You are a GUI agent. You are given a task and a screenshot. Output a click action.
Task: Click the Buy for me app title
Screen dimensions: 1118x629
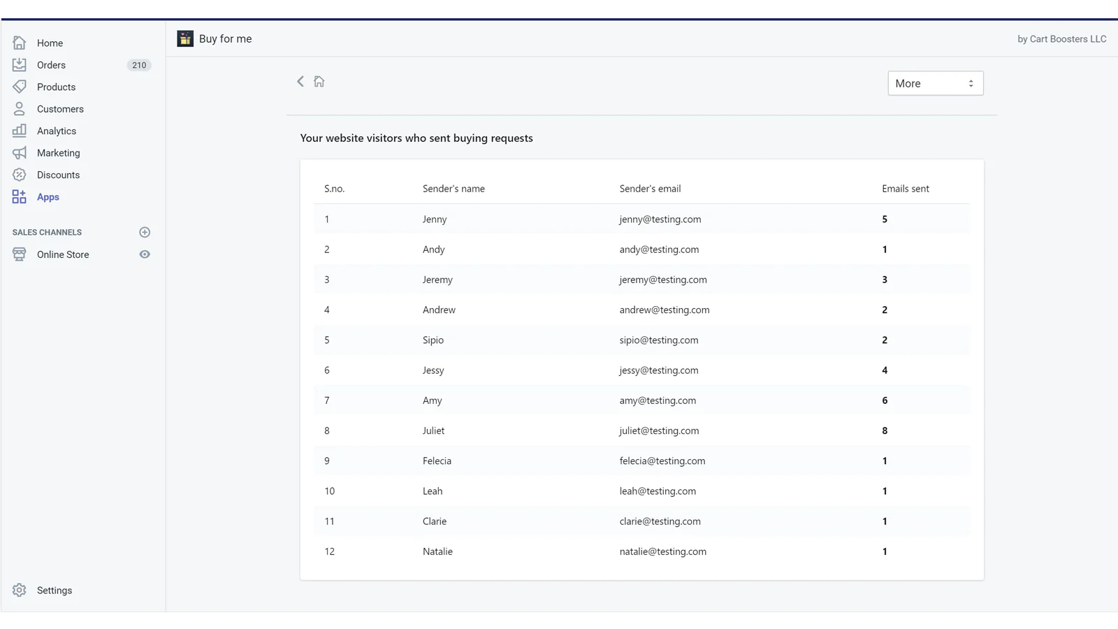pyautogui.click(x=225, y=38)
